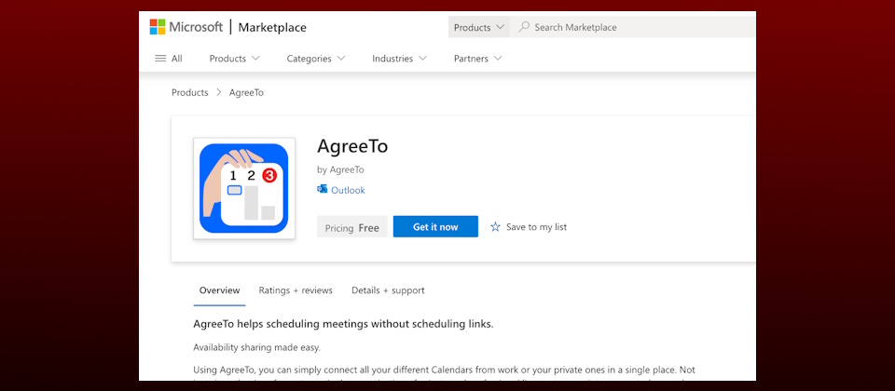The height and width of the screenshot is (391, 895).
Task: Open the Details + support tab
Action: pos(388,290)
